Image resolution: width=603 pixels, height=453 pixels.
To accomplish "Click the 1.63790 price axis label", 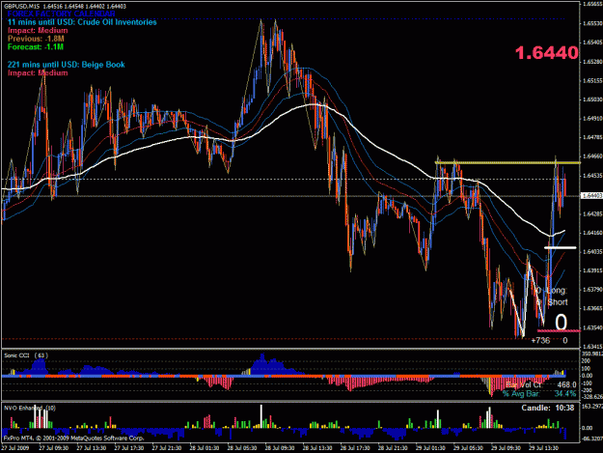I will click(x=592, y=290).
